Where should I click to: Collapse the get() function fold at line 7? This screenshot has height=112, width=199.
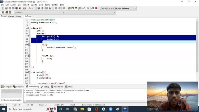click(29, 36)
